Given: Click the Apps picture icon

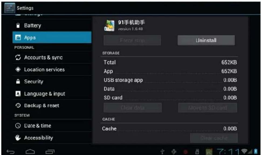Looking at the screenshot, I should pos(18,38).
